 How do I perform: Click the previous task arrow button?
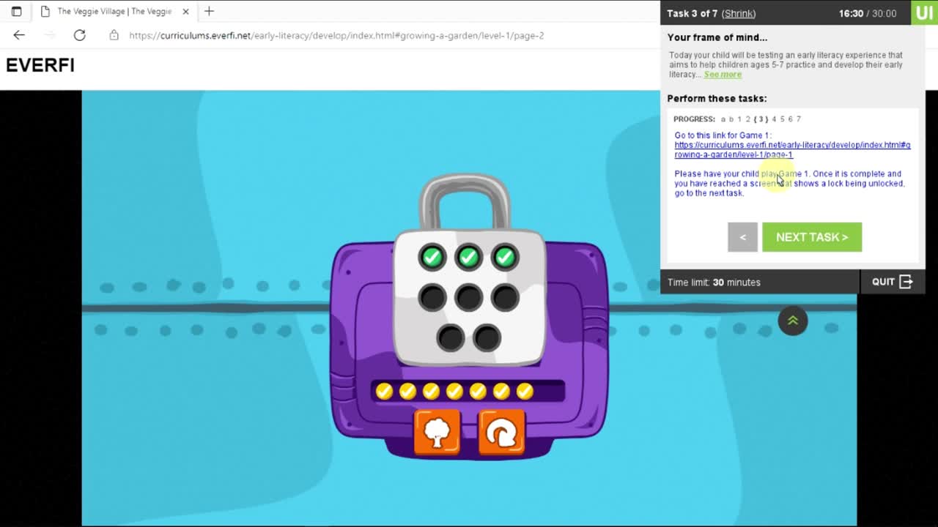click(742, 237)
